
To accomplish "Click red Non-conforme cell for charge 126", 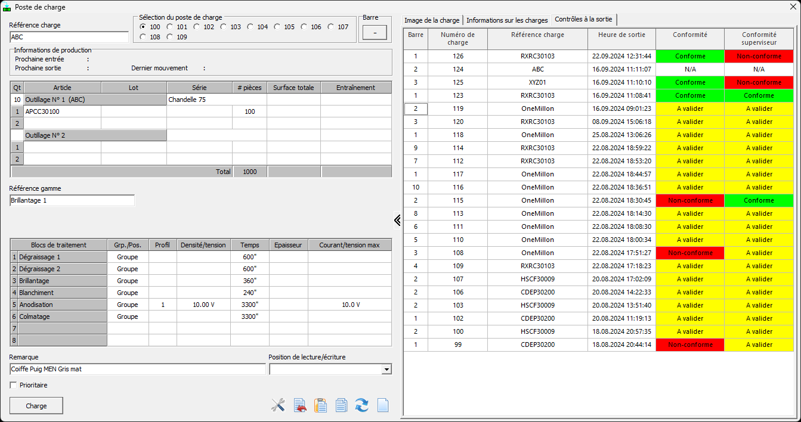I will tap(759, 56).
